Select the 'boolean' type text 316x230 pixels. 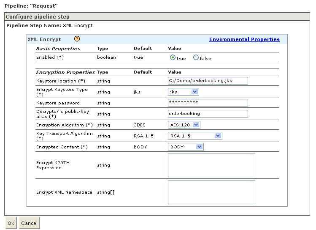coord(106,57)
